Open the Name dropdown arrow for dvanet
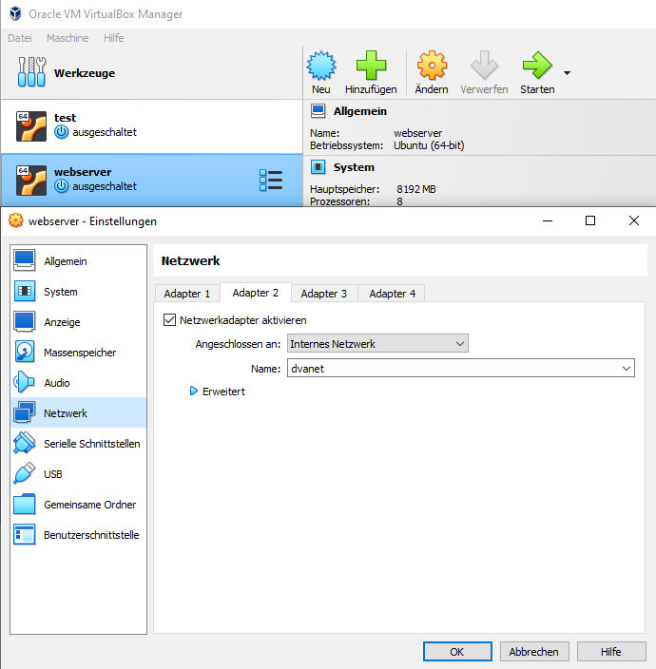This screenshot has height=669, width=656. point(626,368)
